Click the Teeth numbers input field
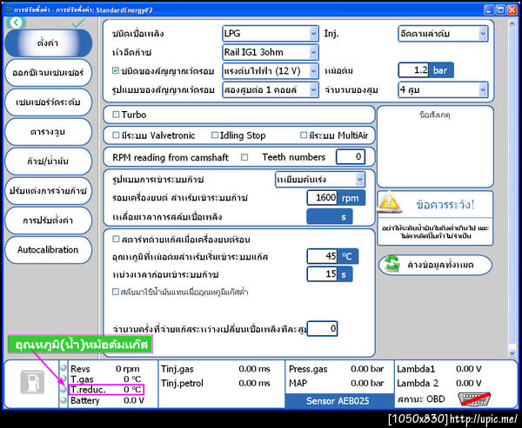Viewport: 522px width, 428px height. tap(351, 157)
